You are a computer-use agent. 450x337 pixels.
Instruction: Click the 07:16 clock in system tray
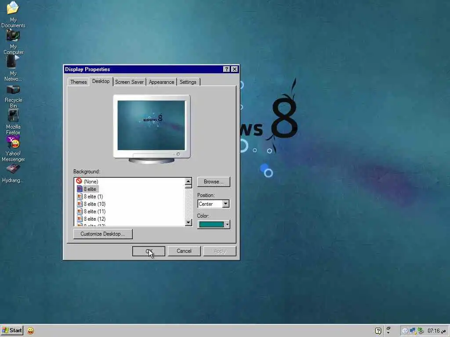pos(436,331)
